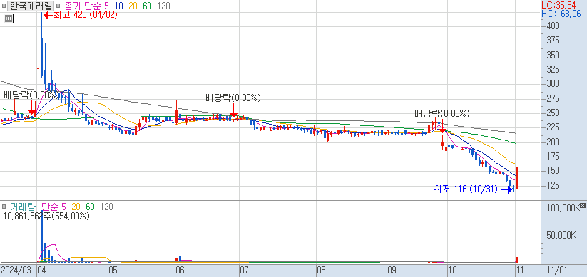The height and width of the screenshot is (277, 587).
Task: Click the 단순 label in the volume panel
Action: coord(50,207)
